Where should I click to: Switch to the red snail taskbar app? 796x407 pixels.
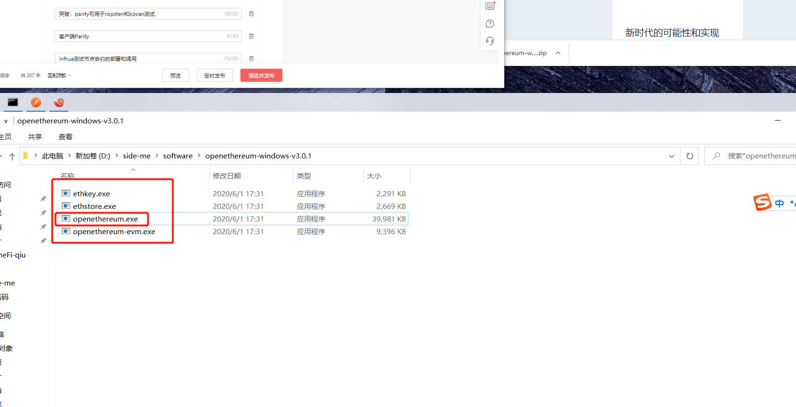pos(59,102)
